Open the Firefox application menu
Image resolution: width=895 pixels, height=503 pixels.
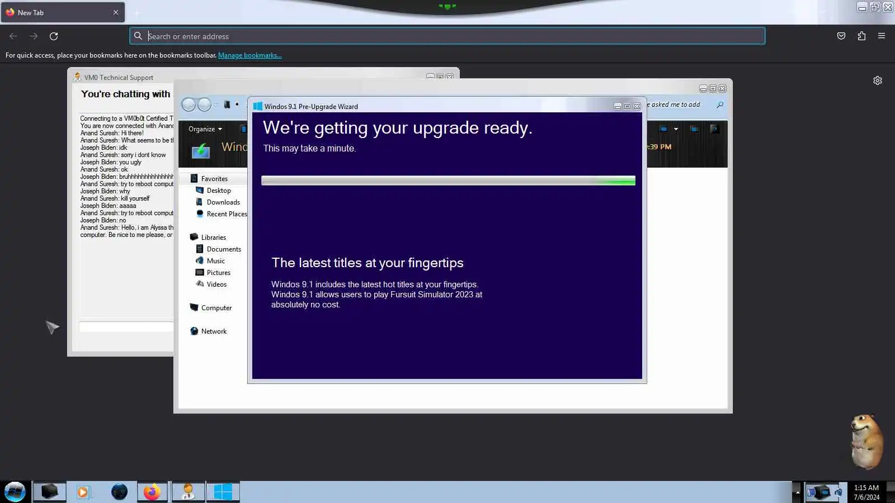click(882, 36)
